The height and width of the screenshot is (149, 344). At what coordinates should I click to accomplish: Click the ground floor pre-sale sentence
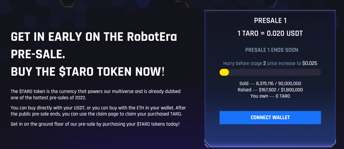pos(95,124)
